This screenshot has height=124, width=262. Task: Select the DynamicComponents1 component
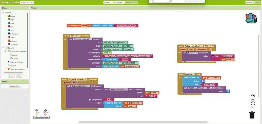tap(18, 69)
